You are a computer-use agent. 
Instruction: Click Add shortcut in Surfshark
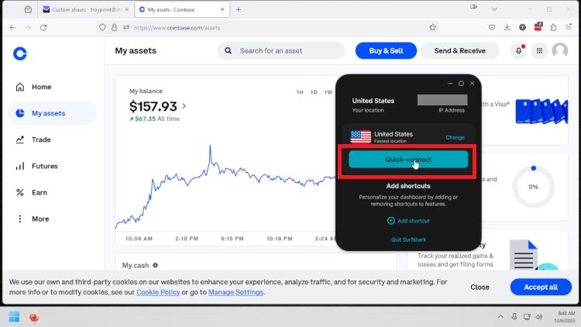click(408, 221)
